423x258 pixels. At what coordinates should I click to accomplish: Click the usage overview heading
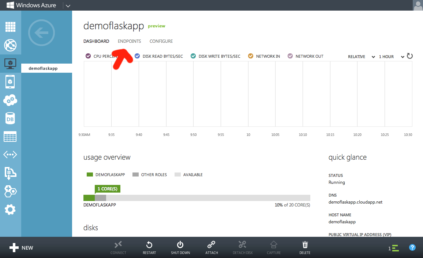(107, 157)
